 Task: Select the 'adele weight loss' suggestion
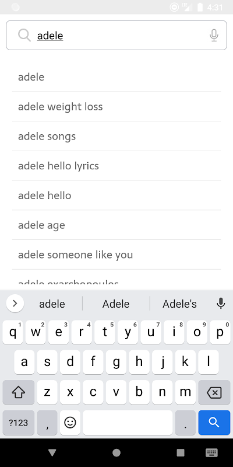coord(116,107)
